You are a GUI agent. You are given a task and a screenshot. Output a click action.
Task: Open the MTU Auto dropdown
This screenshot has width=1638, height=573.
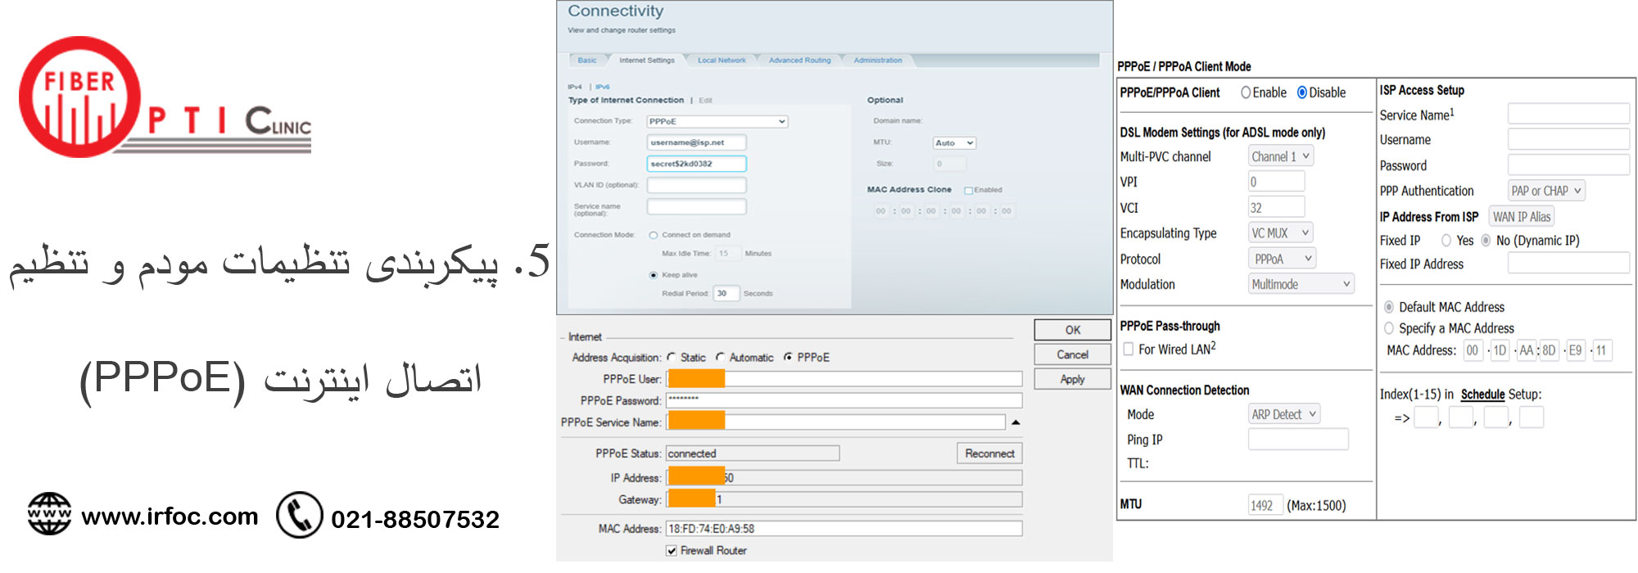click(x=954, y=143)
